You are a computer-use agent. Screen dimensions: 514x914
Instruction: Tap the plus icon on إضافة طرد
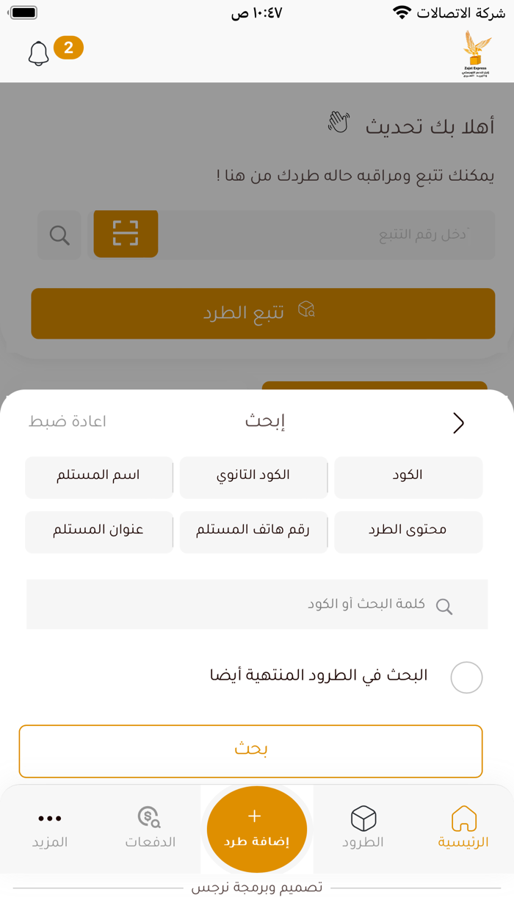(x=256, y=816)
